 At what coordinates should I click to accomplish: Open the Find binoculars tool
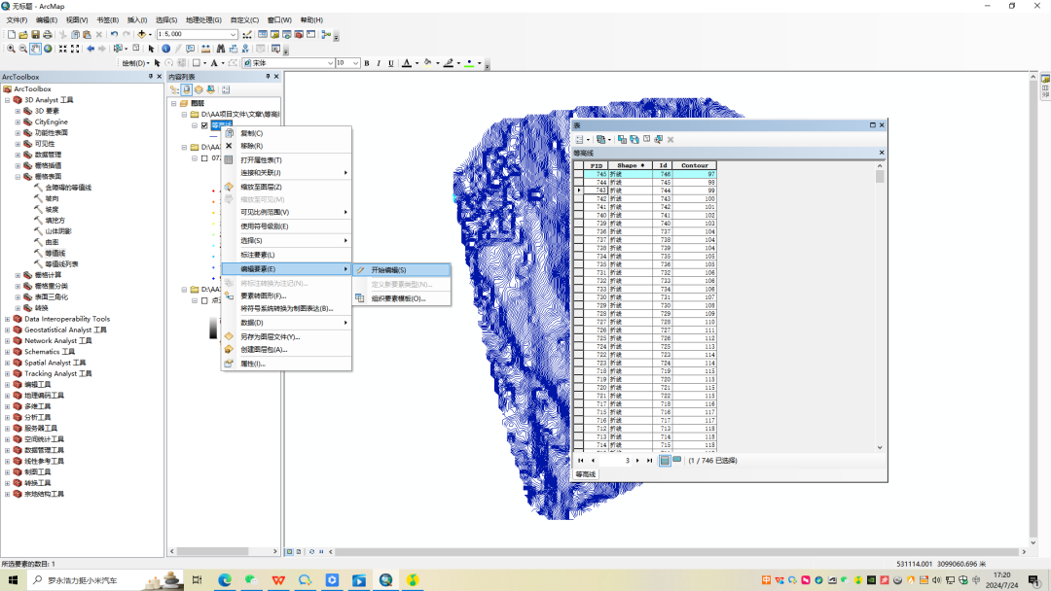tap(221, 49)
